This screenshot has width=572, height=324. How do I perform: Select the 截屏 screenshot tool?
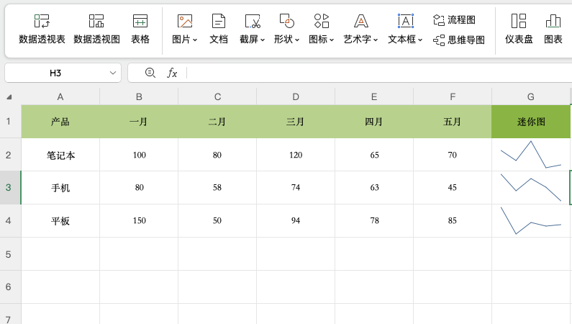(252, 30)
